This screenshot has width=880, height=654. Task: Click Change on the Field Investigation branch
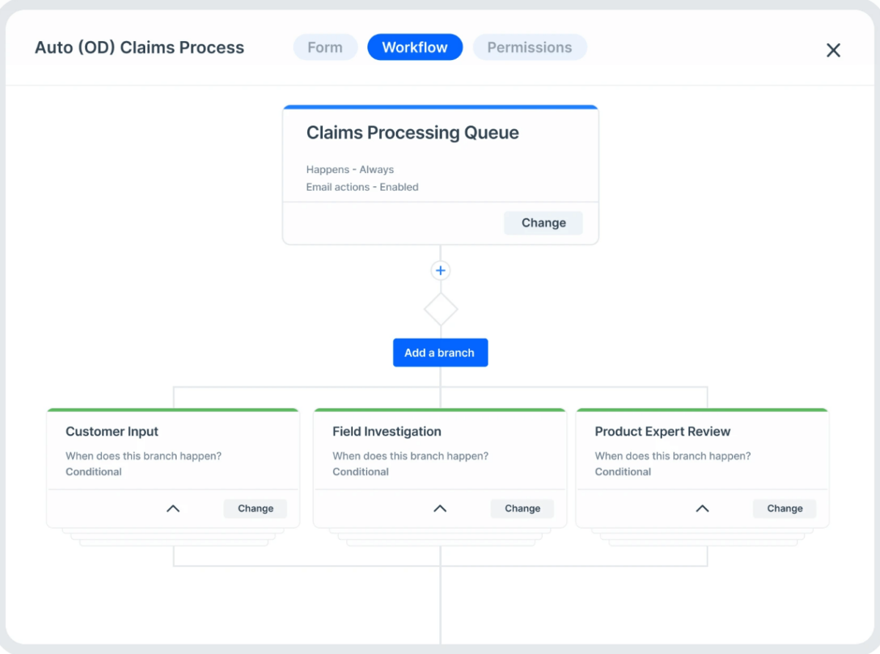521,508
